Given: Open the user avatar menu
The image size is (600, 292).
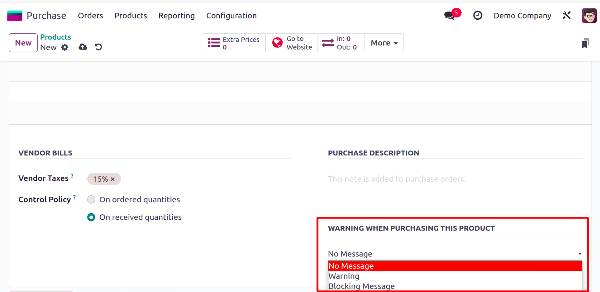Looking at the screenshot, I should click(x=589, y=16).
